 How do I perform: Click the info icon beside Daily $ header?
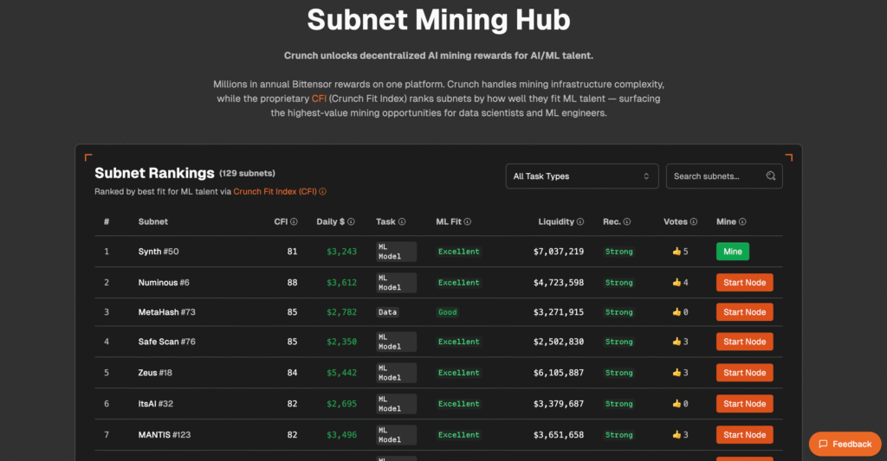point(352,222)
